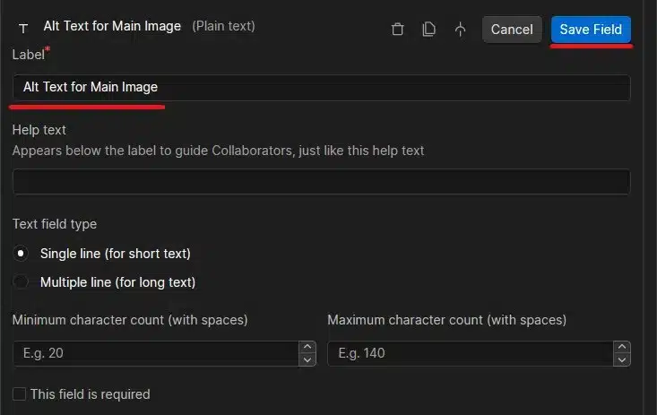Image resolution: width=657 pixels, height=415 pixels.
Task: Select the Multiple line text radio option
Action: coord(22,282)
